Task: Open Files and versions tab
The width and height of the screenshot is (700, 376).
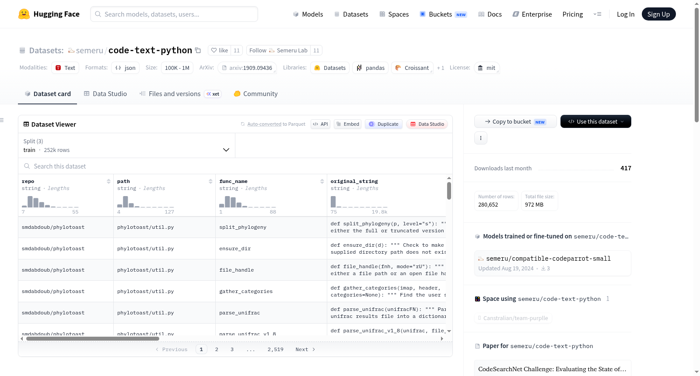Action: pyautogui.click(x=180, y=94)
